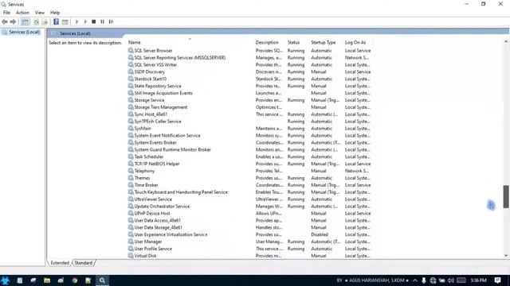Image resolution: width=510 pixels, height=286 pixels.
Task: Click the gear icon beside Storage Service
Action: tap(131, 100)
